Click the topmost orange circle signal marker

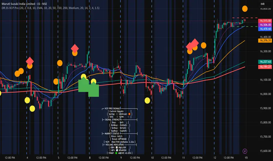(245, 8)
